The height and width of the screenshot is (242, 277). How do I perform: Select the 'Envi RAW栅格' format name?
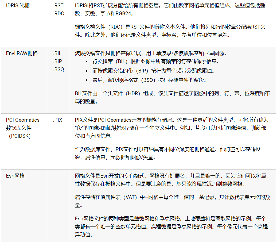point(22,53)
